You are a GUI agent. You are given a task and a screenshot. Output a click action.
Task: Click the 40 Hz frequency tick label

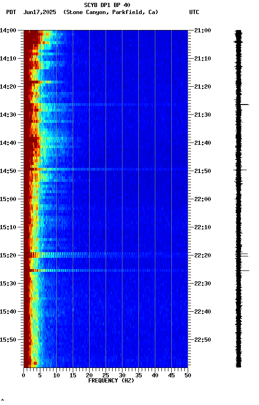pos(155,375)
